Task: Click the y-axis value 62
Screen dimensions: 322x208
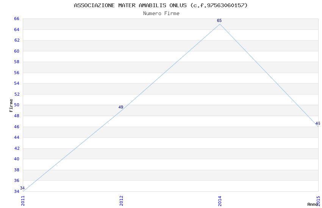Action: click(x=17, y=40)
